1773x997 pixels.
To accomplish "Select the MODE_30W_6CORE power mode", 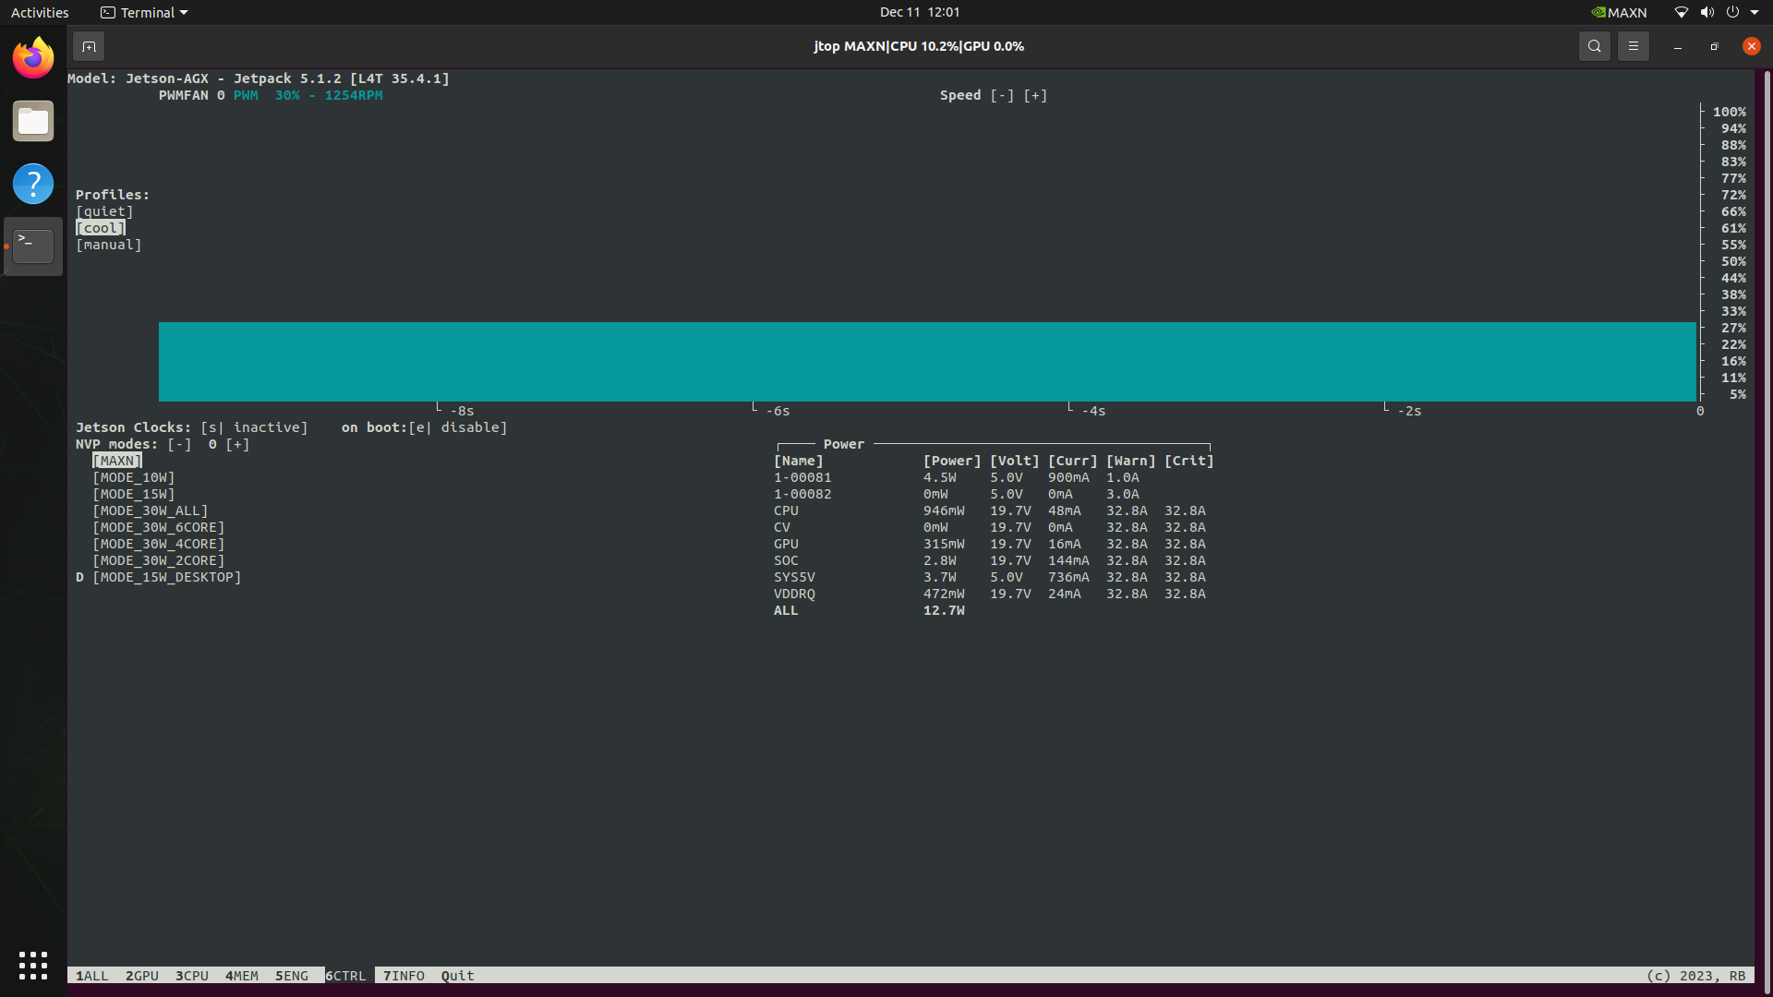I will 159,527.
